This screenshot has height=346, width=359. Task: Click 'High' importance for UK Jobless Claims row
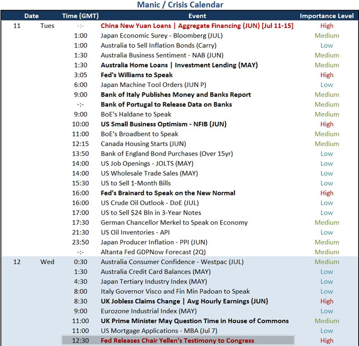327,301
